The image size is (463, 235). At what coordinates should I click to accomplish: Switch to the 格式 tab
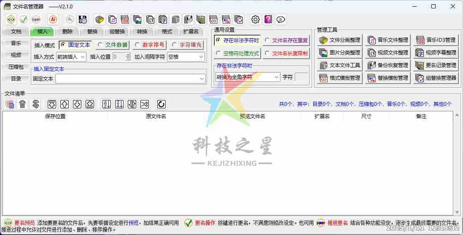pos(167,32)
